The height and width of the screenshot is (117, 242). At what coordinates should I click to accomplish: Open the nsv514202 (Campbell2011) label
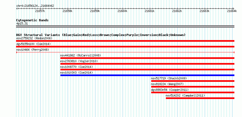(x=185, y=95)
